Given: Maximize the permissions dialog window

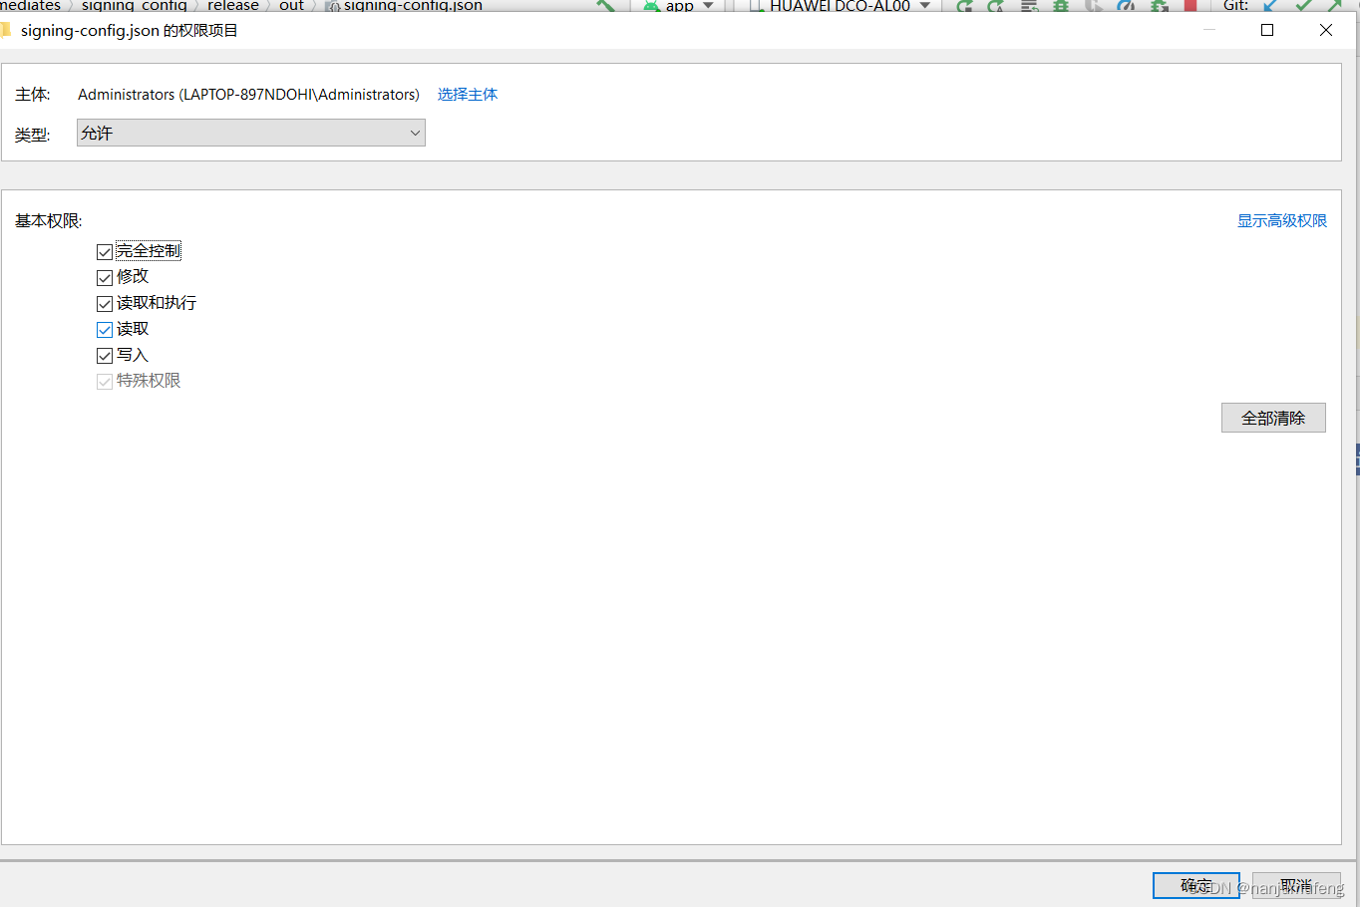Looking at the screenshot, I should coord(1267,30).
